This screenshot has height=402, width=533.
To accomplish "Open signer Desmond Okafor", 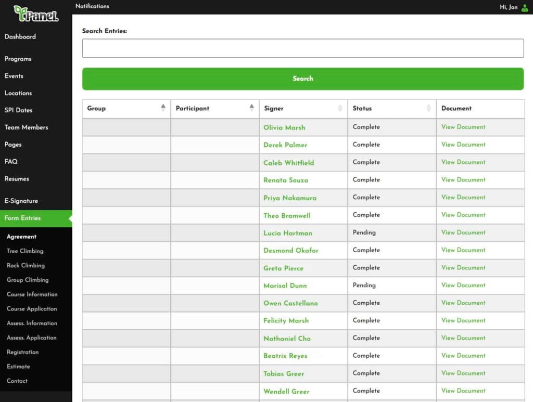I will tap(291, 251).
